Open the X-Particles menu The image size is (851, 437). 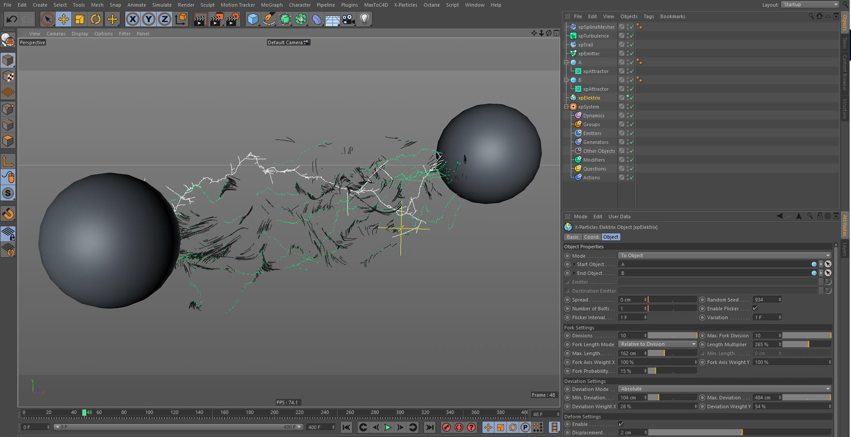(405, 5)
